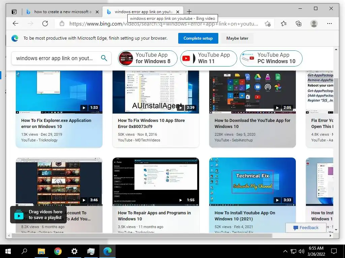Select the 'windows error app link on youtube' tab

144,12
